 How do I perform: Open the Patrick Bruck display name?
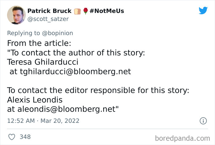pos(49,11)
